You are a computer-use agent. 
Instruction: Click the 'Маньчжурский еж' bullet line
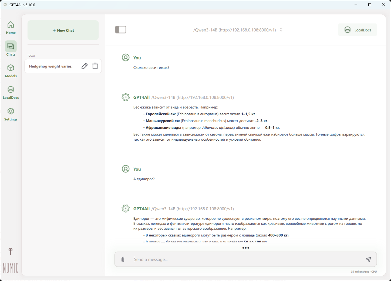coord(206,121)
